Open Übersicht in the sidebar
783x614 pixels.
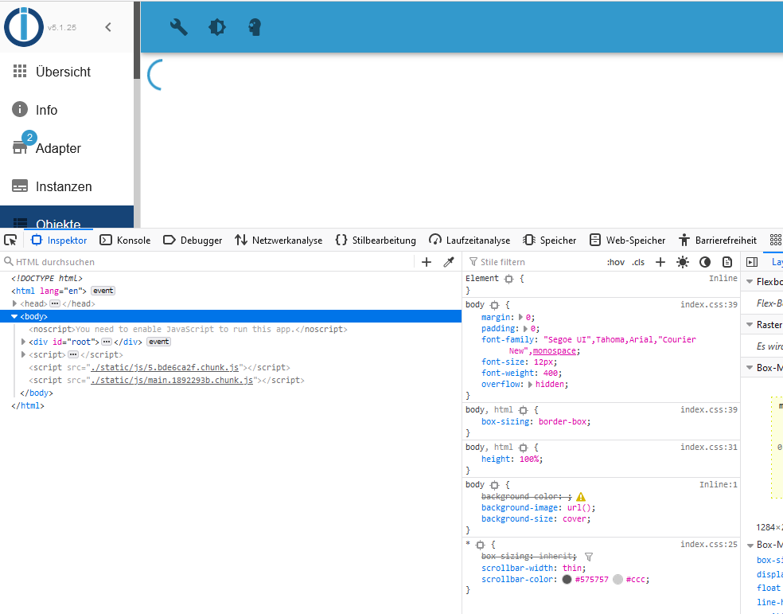point(67,72)
